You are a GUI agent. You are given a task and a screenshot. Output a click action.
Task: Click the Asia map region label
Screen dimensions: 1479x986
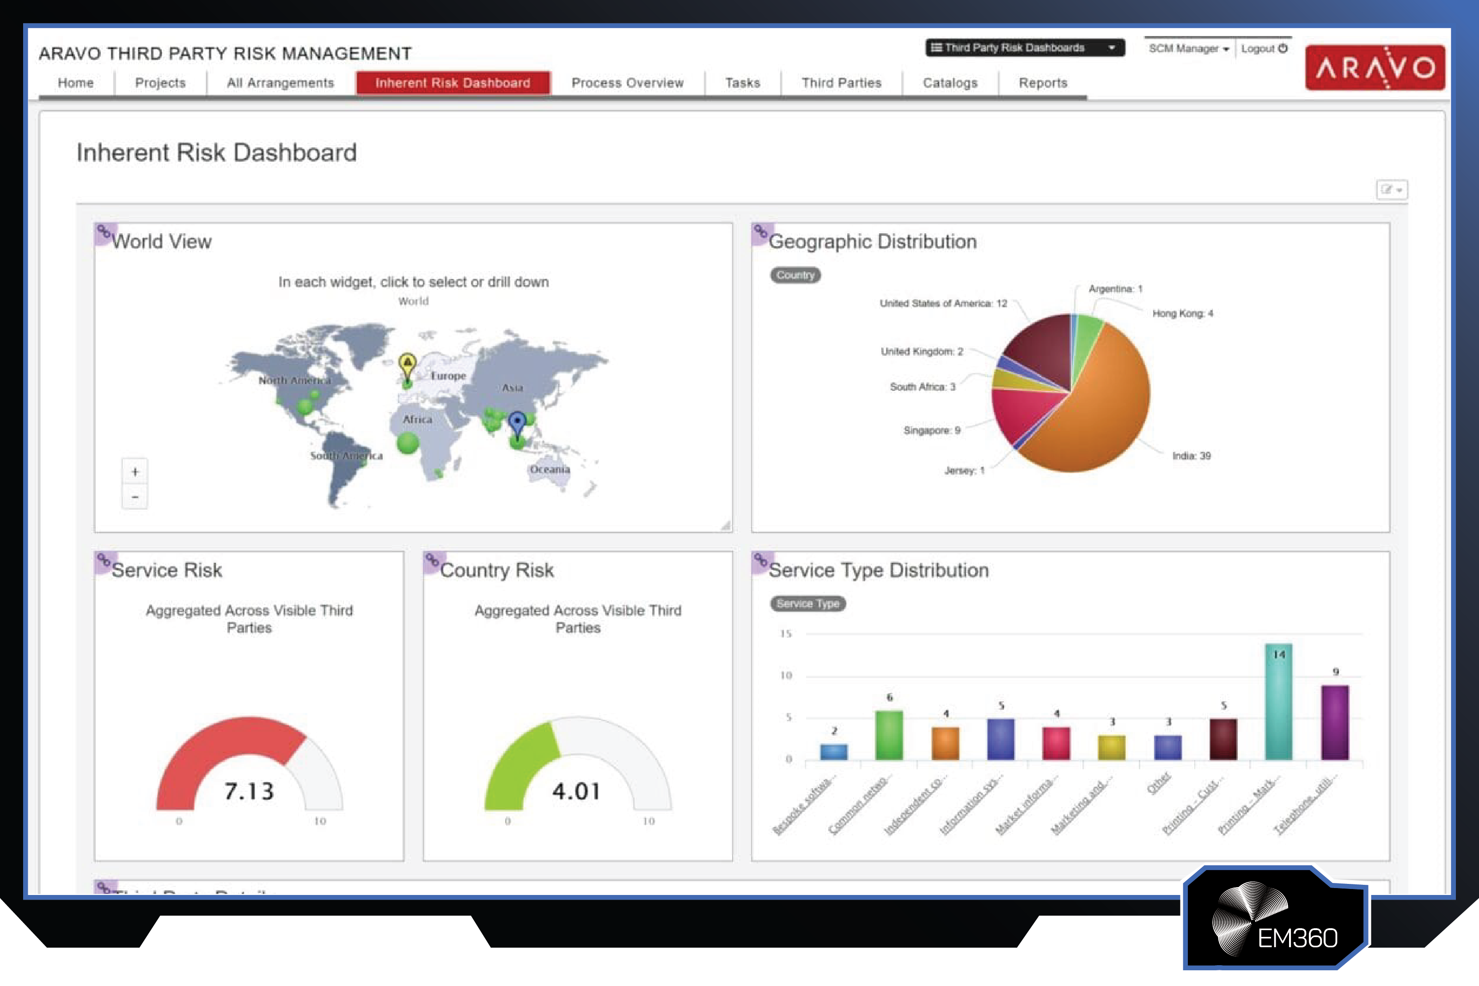(513, 388)
